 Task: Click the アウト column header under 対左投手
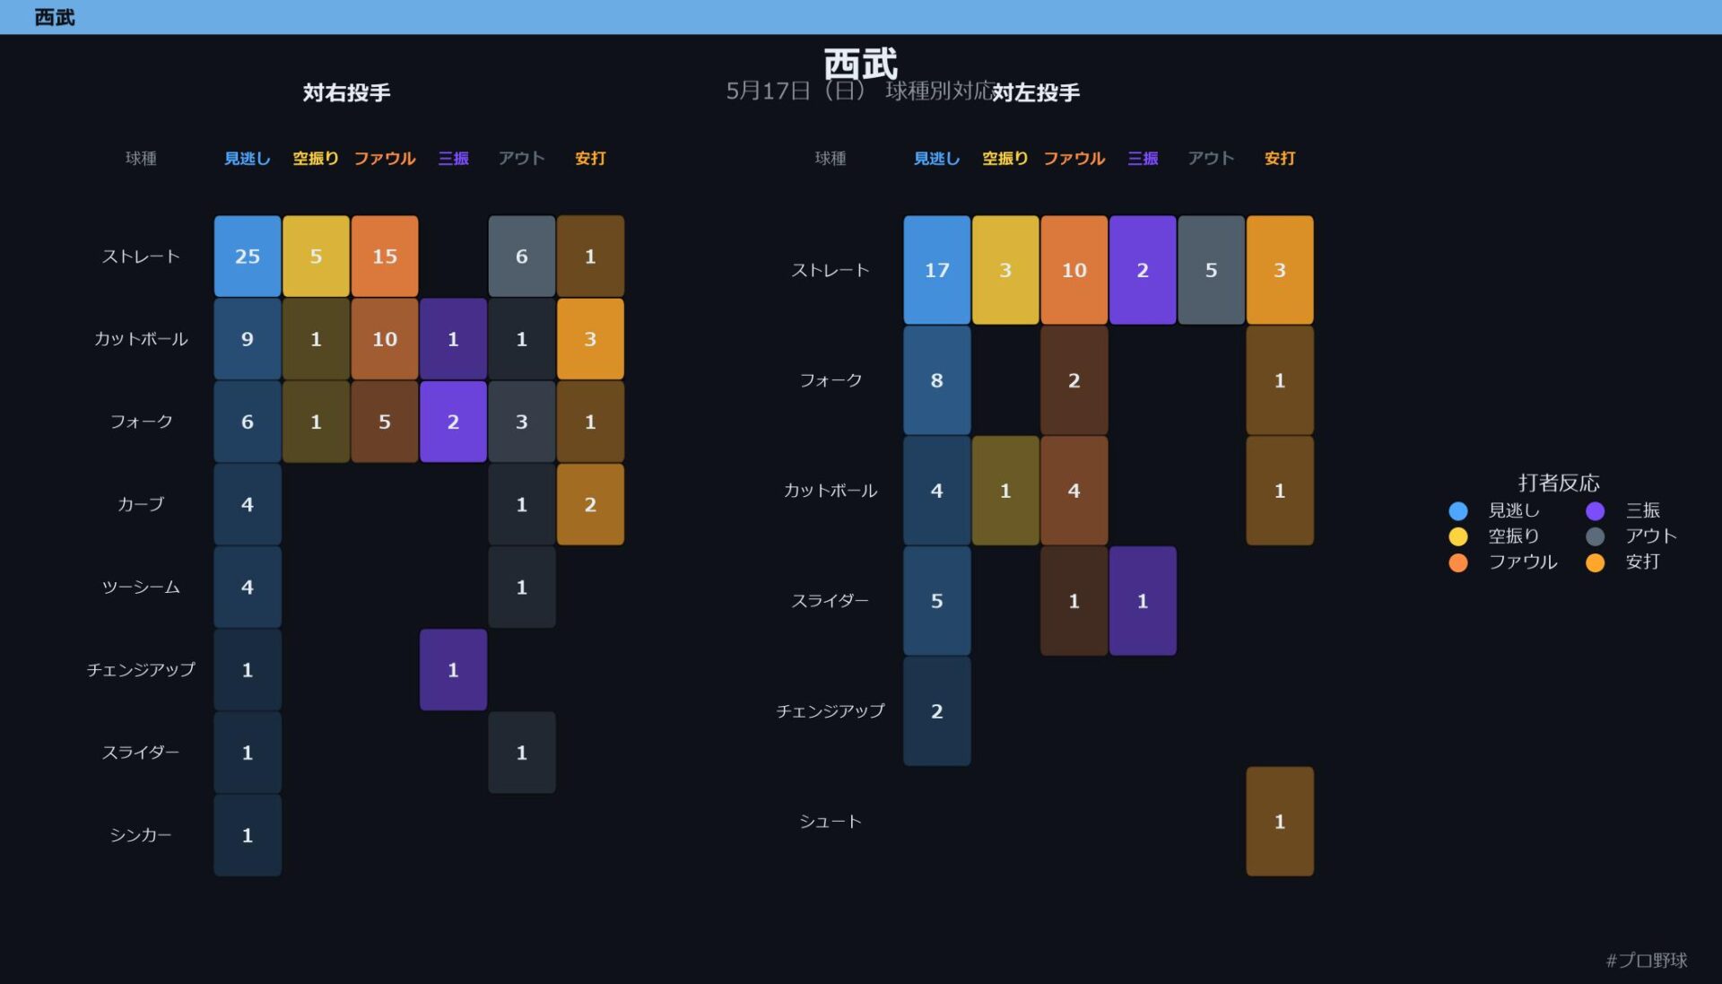tap(1212, 159)
